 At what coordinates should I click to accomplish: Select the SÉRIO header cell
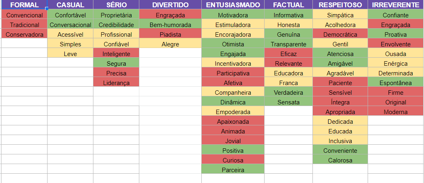[116, 5]
